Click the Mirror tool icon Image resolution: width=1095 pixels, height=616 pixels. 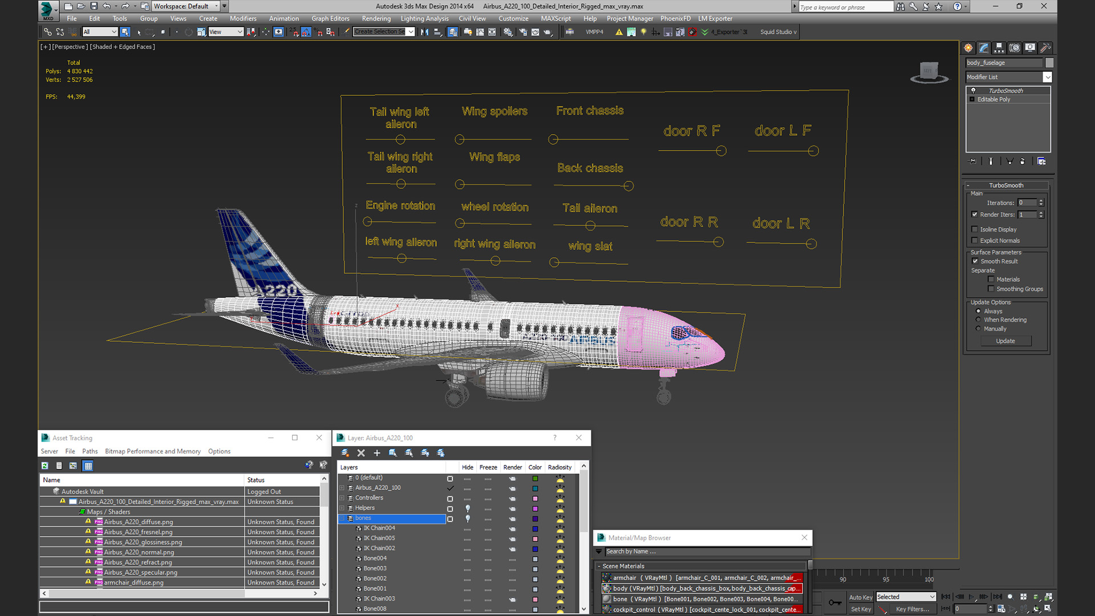(424, 32)
